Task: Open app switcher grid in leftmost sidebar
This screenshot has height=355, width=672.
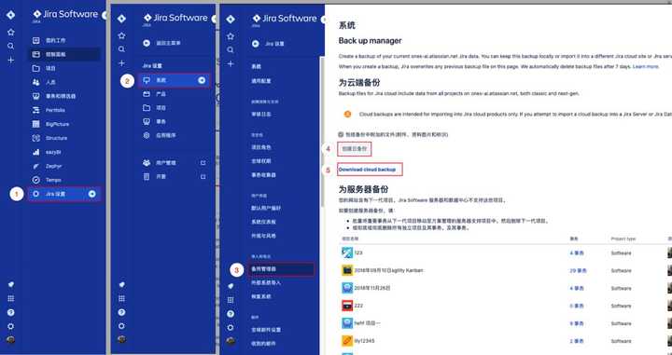Action: point(10,298)
